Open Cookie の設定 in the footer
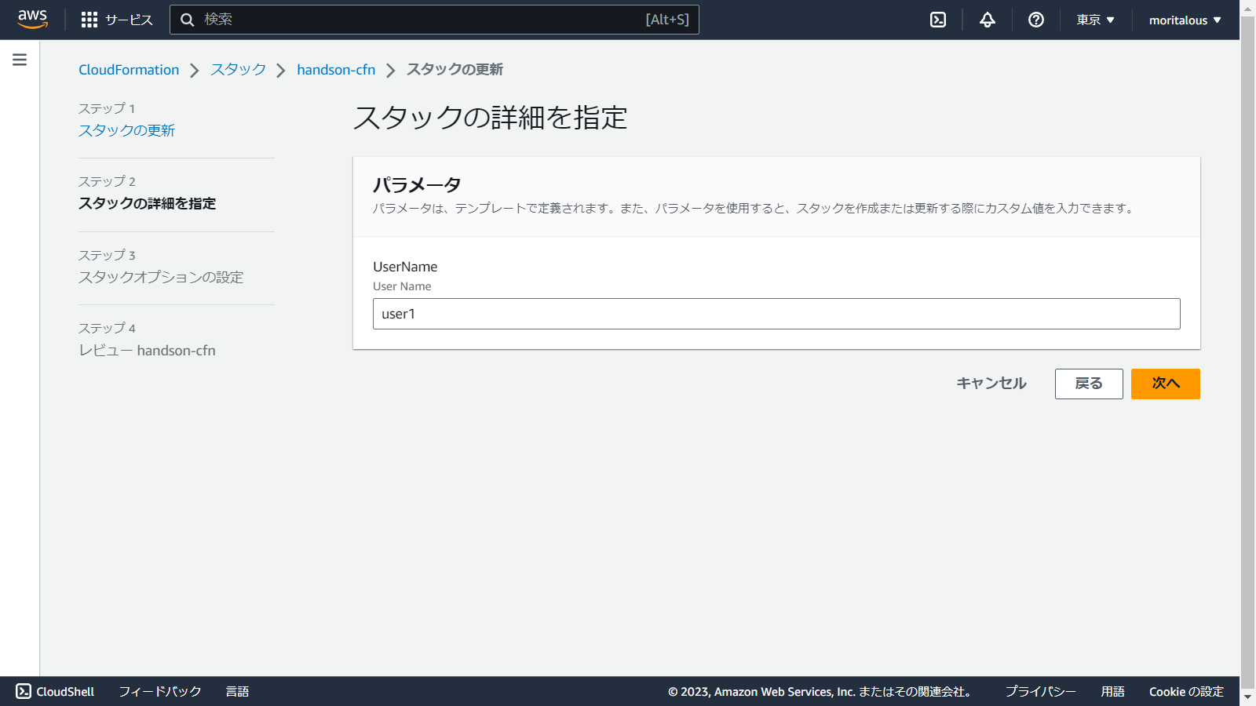This screenshot has height=706, width=1256. click(x=1186, y=691)
